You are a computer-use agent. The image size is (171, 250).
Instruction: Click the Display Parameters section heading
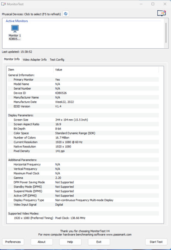(21, 115)
